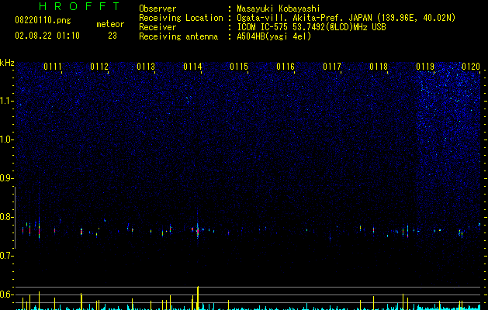The width and height of the screenshot is (488, 310).
Task: Click the Observer label
Action: click(x=157, y=9)
